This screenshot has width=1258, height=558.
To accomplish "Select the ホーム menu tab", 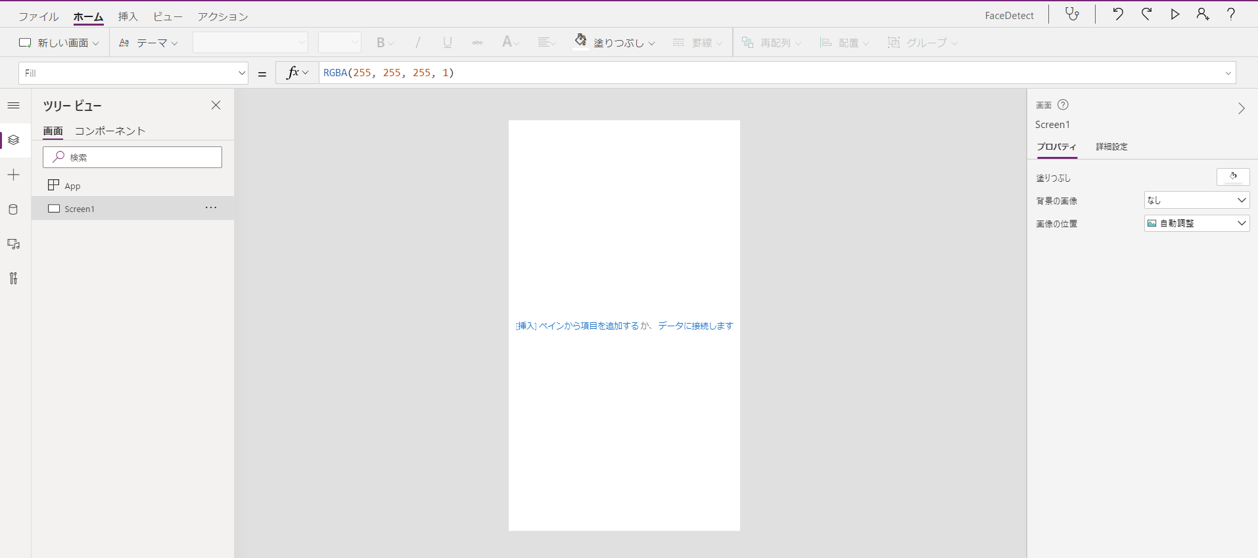I will 89,16.
